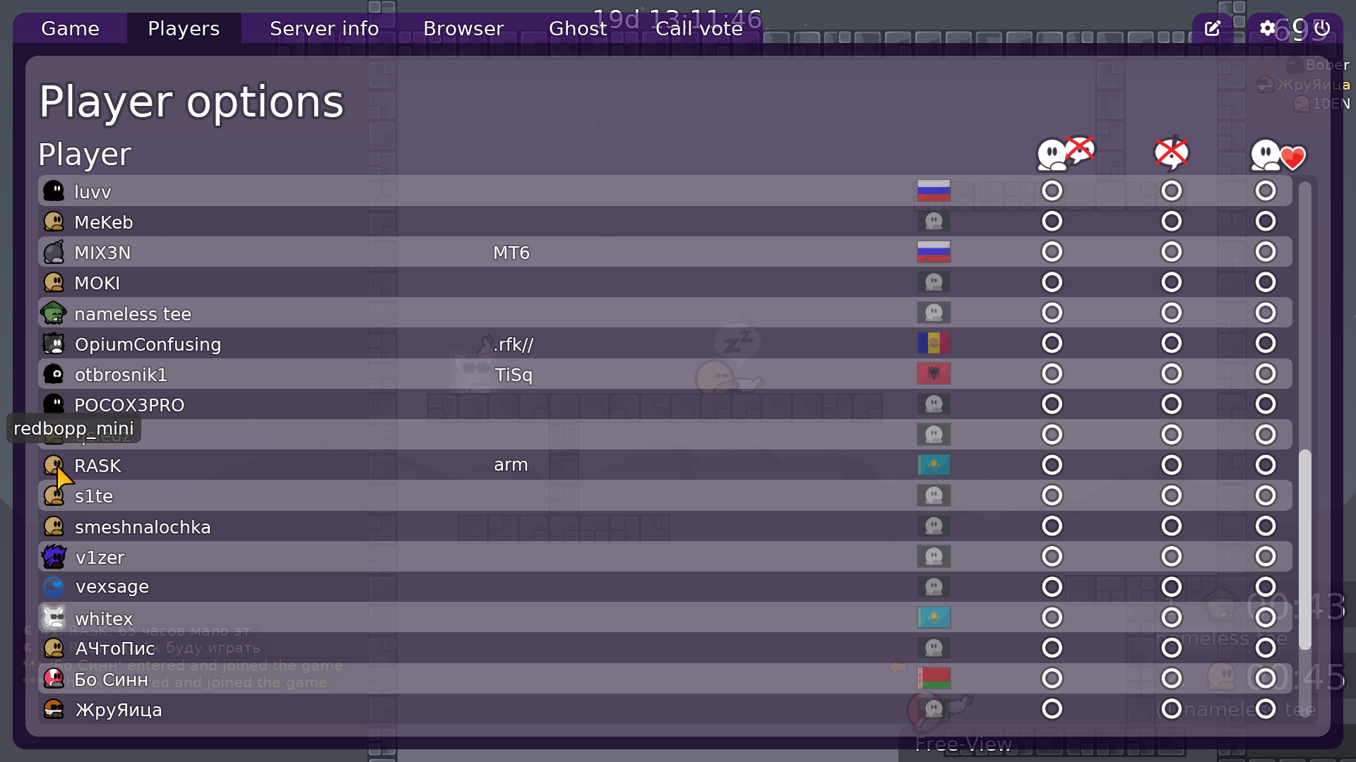Click the player name "smeshnalochka"
The height and width of the screenshot is (762, 1356).
click(x=143, y=527)
